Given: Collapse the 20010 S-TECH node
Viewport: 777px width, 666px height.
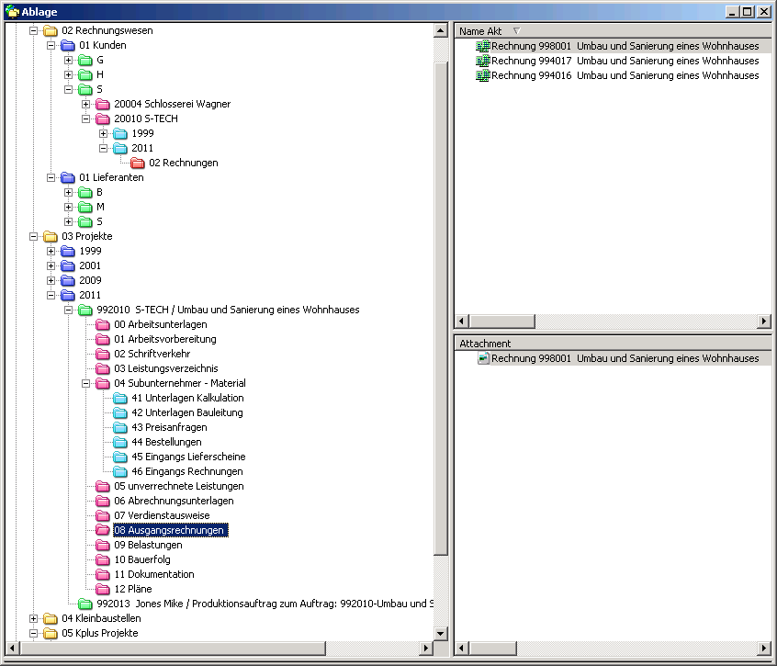Looking at the screenshot, I should 85,119.
